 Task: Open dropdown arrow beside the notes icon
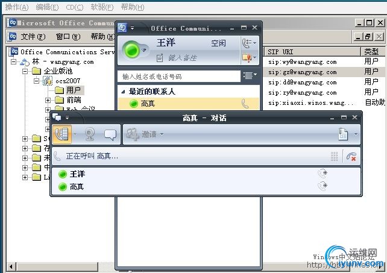[356, 134]
